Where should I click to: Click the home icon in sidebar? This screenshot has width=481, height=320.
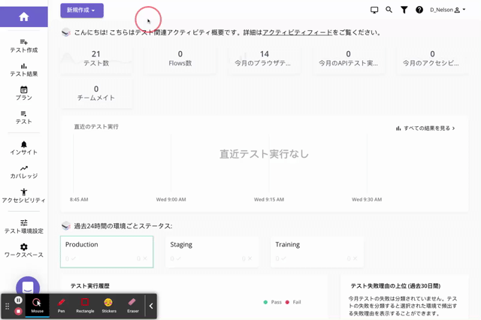(24, 17)
